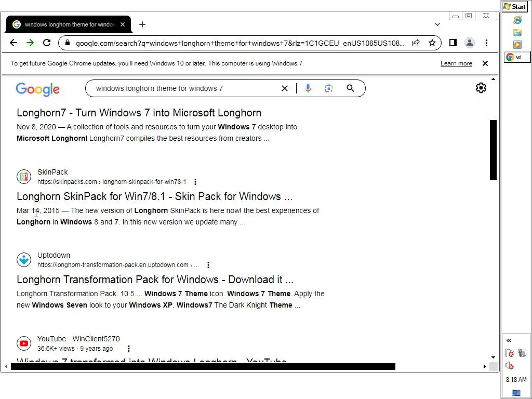
Task: Open the Chrome side panel
Action: 453,43
